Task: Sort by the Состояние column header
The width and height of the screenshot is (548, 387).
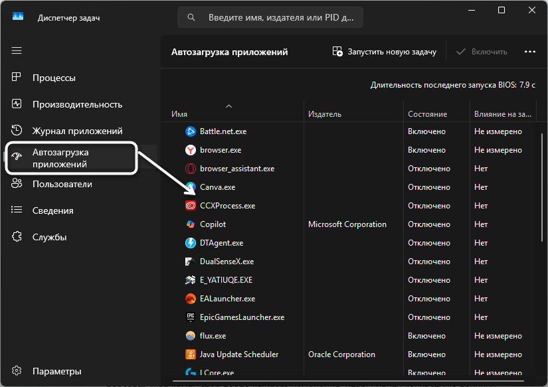Action: [427, 114]
